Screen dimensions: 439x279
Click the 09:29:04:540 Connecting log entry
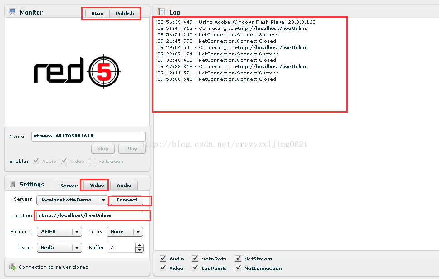pos(232,47)
